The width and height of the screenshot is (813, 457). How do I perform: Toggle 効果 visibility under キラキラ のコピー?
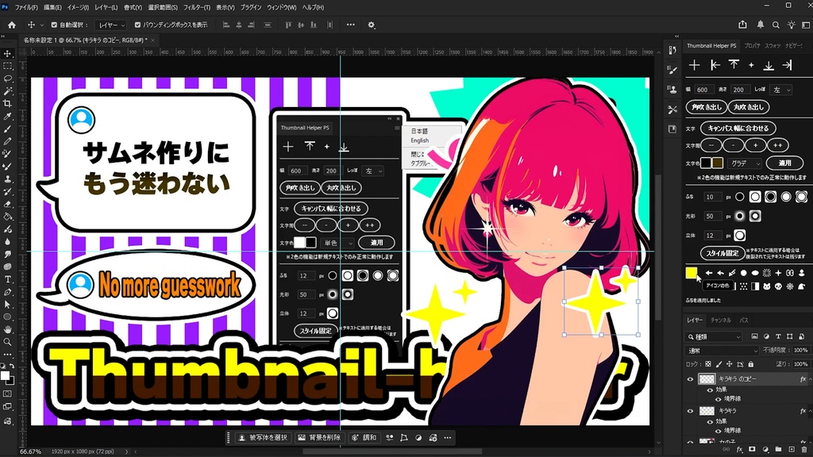click(710, 390)
